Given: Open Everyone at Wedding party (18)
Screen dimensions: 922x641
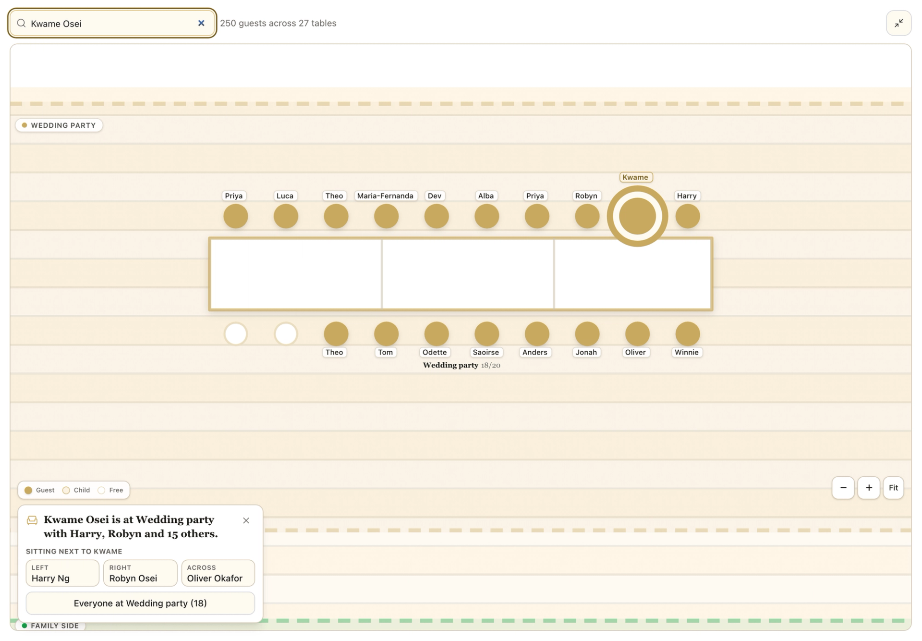Looking at the screenshot, I should [140, 603].
